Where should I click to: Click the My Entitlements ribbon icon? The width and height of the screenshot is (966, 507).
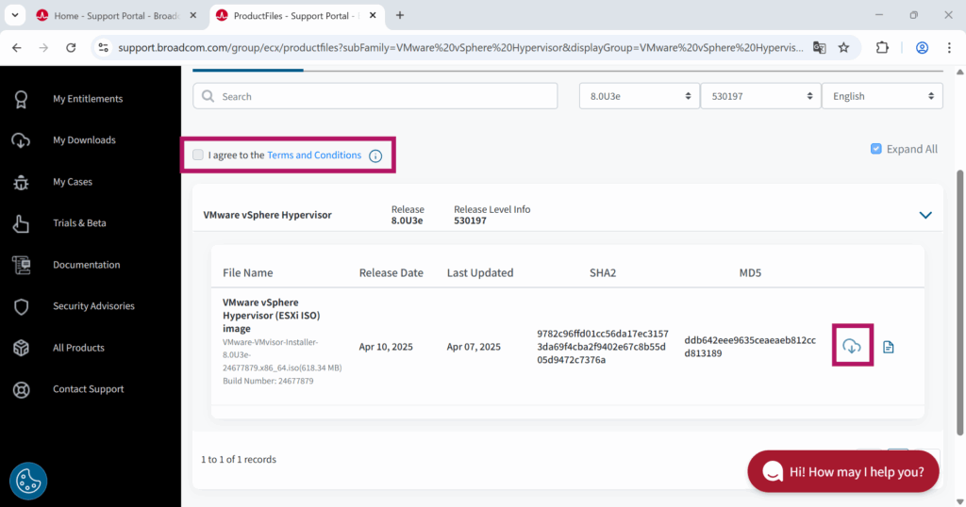[21, 99]
